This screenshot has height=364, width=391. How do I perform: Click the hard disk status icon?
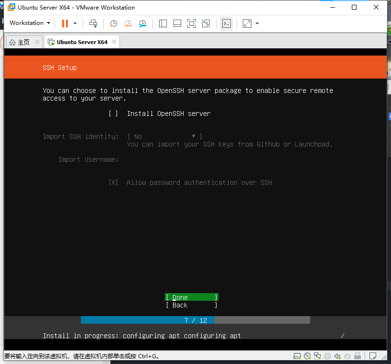pos(297,356)
